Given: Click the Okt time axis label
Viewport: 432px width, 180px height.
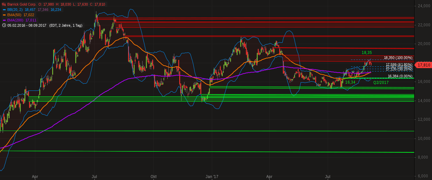Looking at the screenshot, I should 153,177.
